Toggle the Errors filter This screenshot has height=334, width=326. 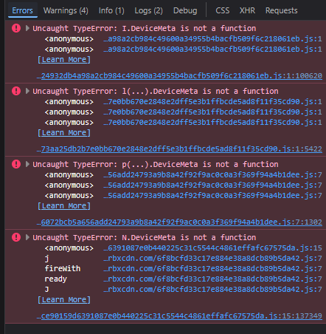click(22, 10)
